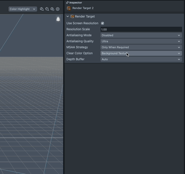This screenshot has height=174, width=185.
Task: Open the Antialiasing Mode dropdown
Action: (141, 35)
